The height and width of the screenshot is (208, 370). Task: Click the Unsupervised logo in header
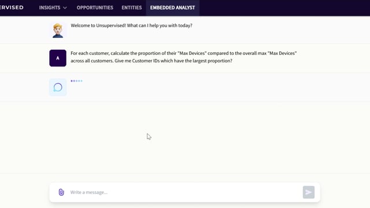coord(12,8)
